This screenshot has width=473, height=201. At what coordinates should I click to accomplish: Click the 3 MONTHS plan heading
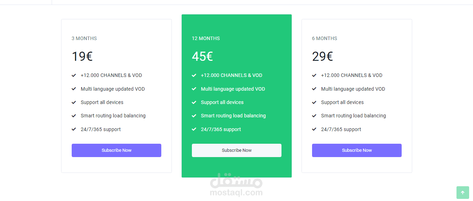(84, 38)
